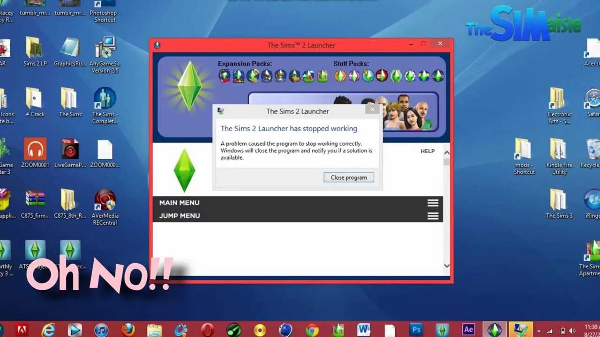This screenshot has height=337, width=600.
Task: Expand the MAIN MENU hamburger
Action: point(433,203)
